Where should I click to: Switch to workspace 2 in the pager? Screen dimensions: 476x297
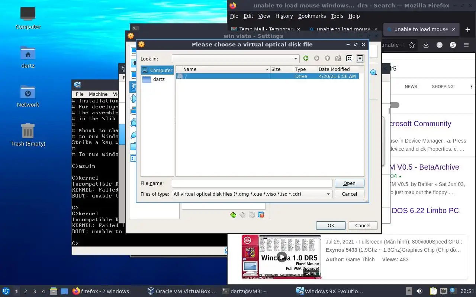tap(26, 291)
